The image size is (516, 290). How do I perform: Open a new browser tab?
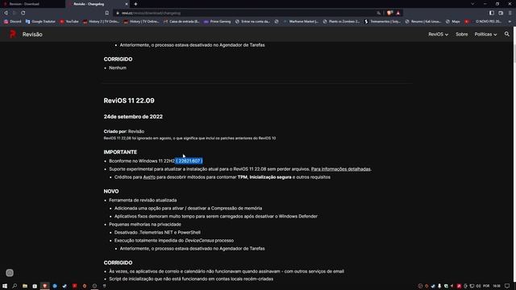[x=135, y=4]
